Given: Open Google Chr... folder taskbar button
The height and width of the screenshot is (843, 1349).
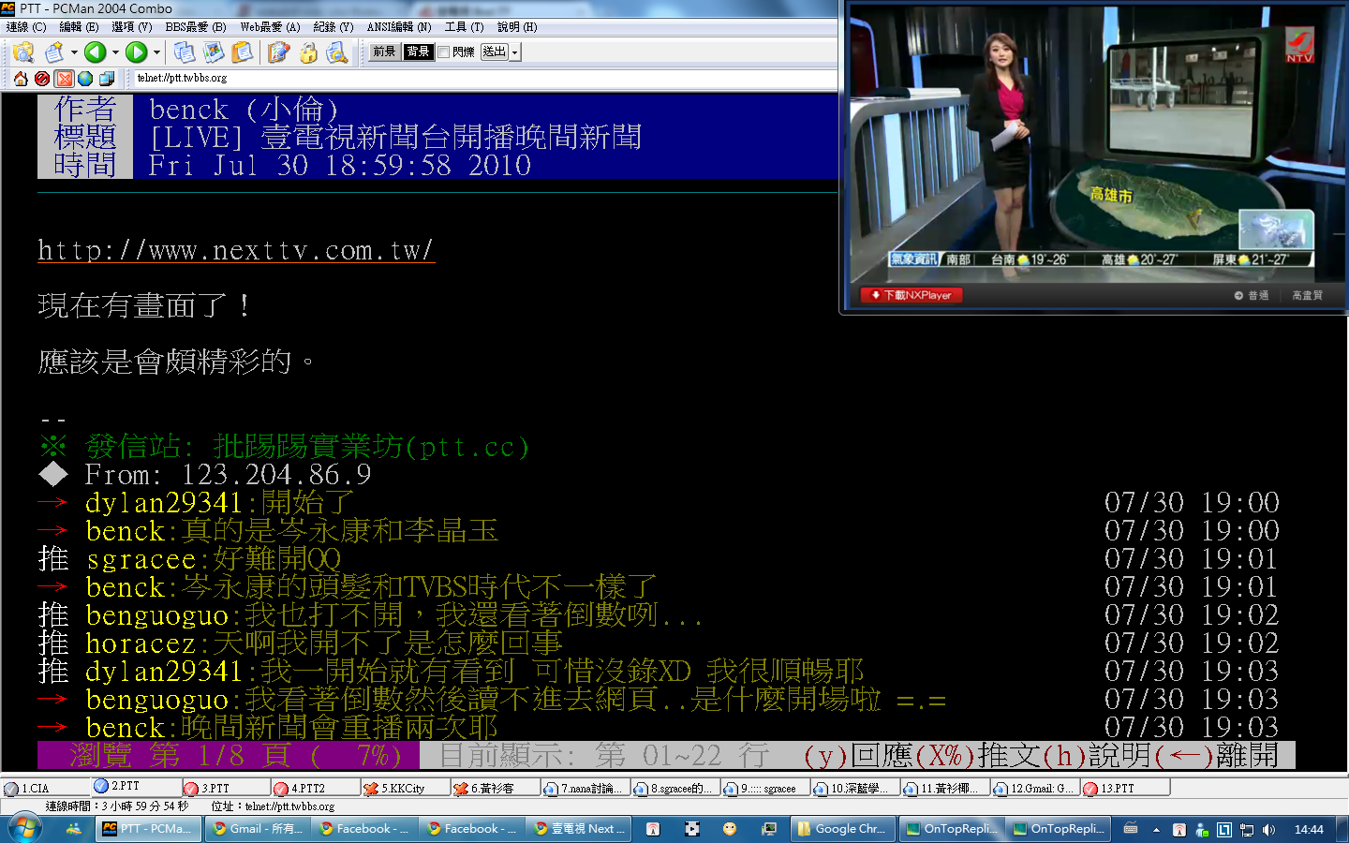Looking at the screenshot, I should (841, 829).
